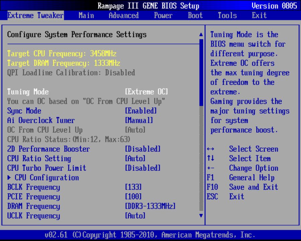This screenshot has width=301, height=241.
Task: Change DRAM Frequency DDR3-1333MHz option
Action: [x=150, y=206]
